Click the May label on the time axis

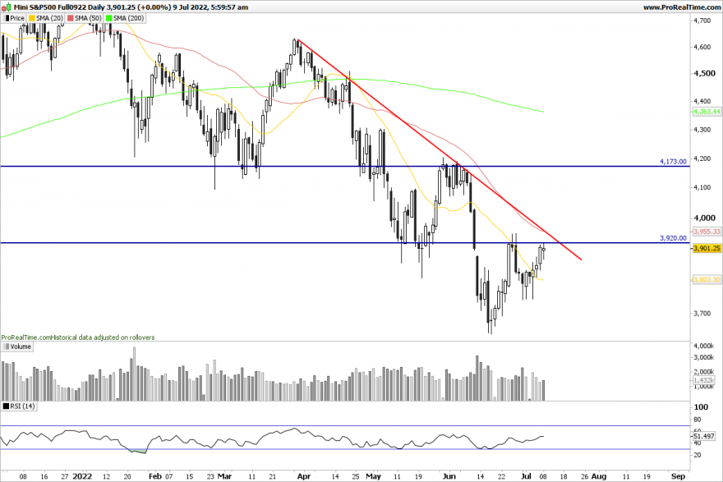click(x=373, y=476)
